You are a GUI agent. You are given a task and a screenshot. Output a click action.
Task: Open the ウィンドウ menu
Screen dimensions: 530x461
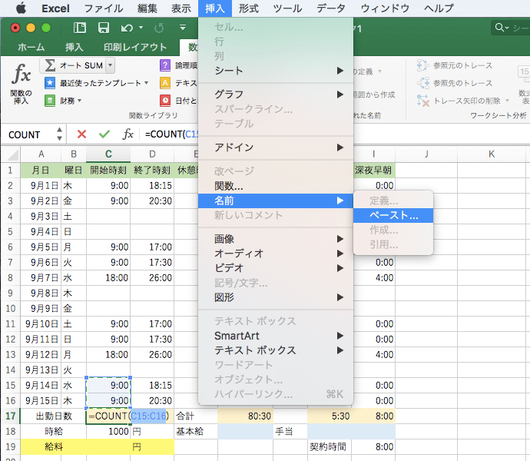click(x=385, y=8)
